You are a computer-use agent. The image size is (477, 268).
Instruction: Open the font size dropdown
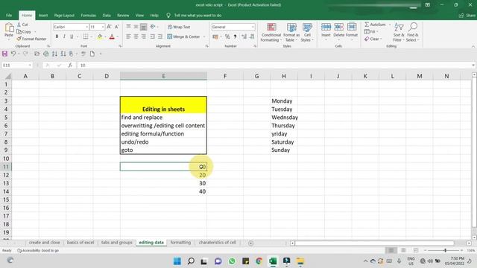coord(103,27)
